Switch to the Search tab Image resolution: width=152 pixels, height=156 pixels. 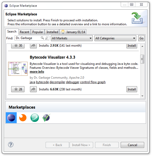click(x=12, y=32)
